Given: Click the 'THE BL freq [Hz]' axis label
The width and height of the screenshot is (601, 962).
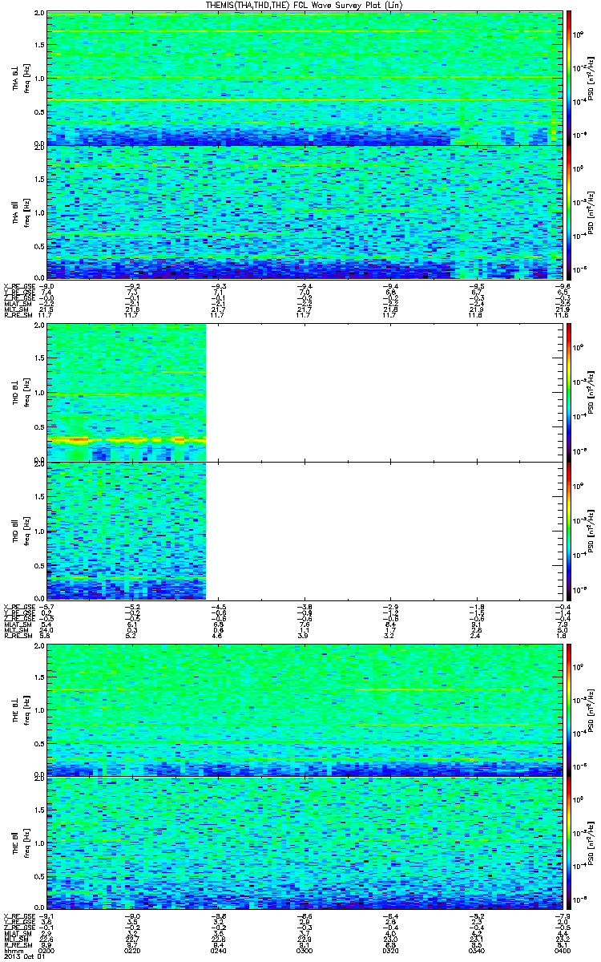Looking at the screenshot, I should (20, 709).
